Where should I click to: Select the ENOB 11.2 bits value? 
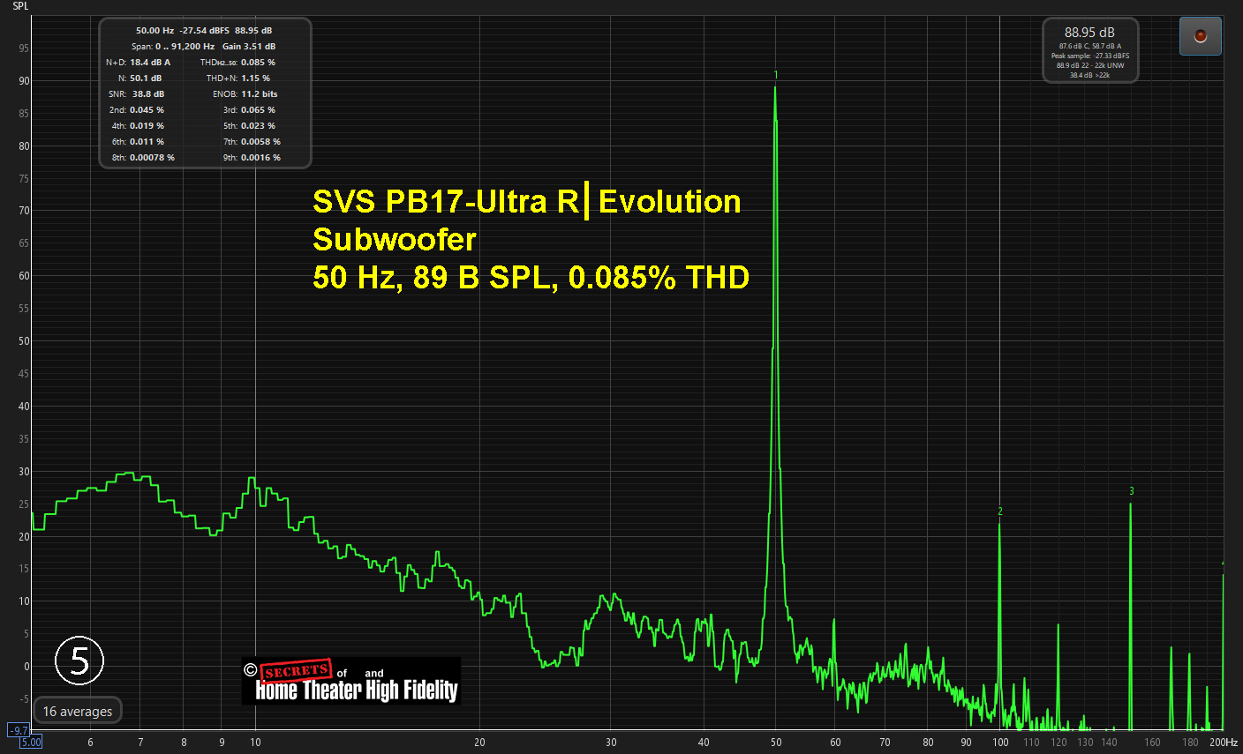point(260,94)
